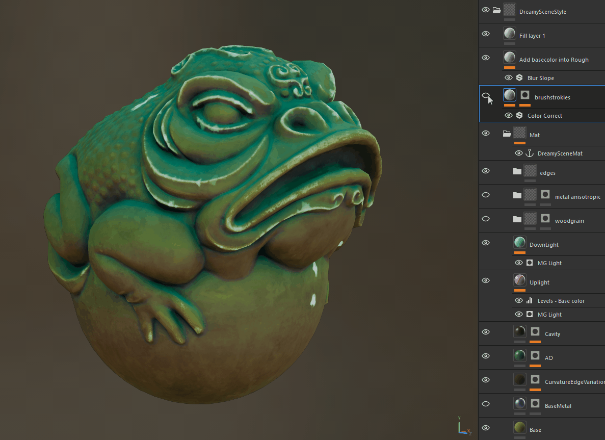Screen dimensions: 605x440
Task: Click the toad model in the viewport
Action: tap(214, 204)
